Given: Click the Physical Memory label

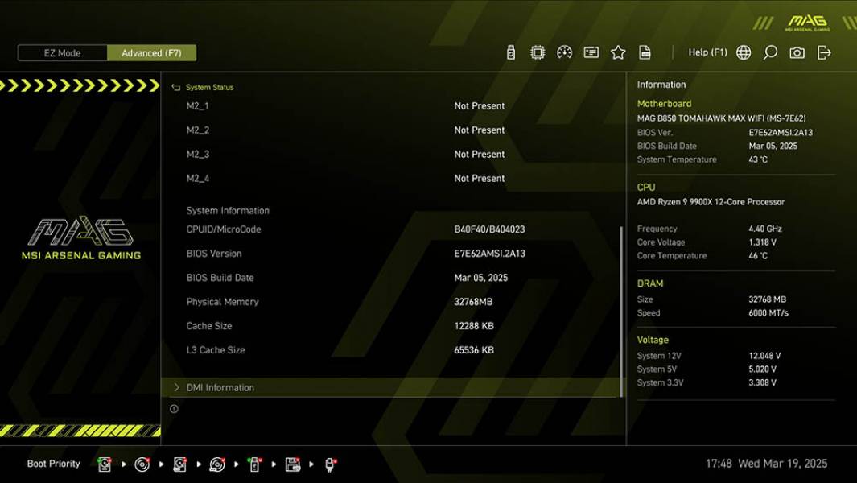Looking at the screenshot, I should pos(222,302).
